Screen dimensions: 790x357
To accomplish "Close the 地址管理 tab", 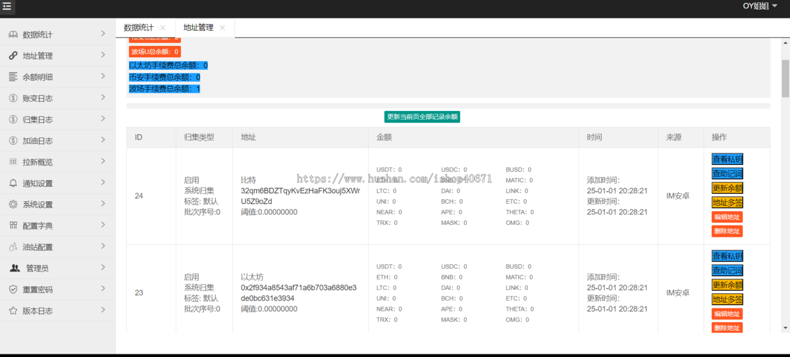I will (x=223, y=28).
